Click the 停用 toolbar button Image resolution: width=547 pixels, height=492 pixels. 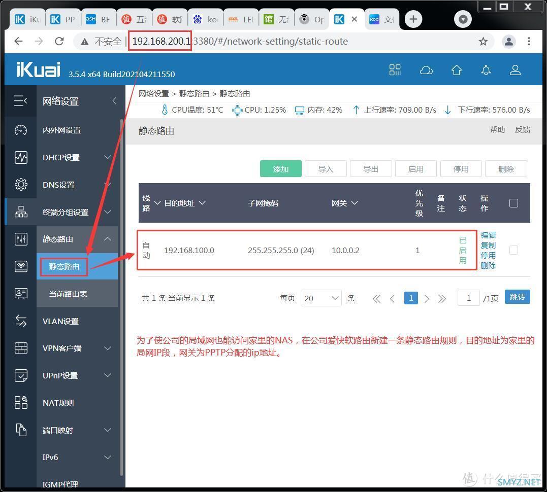(x=461, y=169)
